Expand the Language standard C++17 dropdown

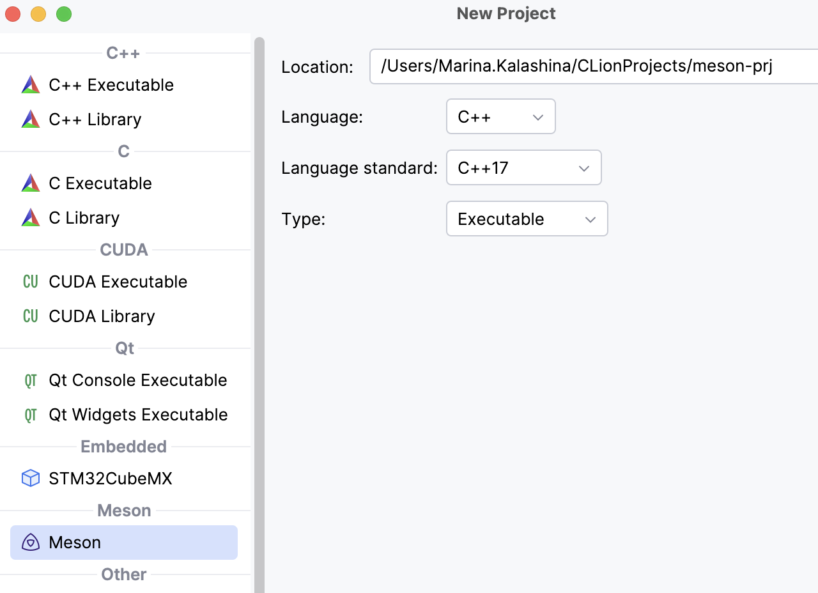click(523, 167)
